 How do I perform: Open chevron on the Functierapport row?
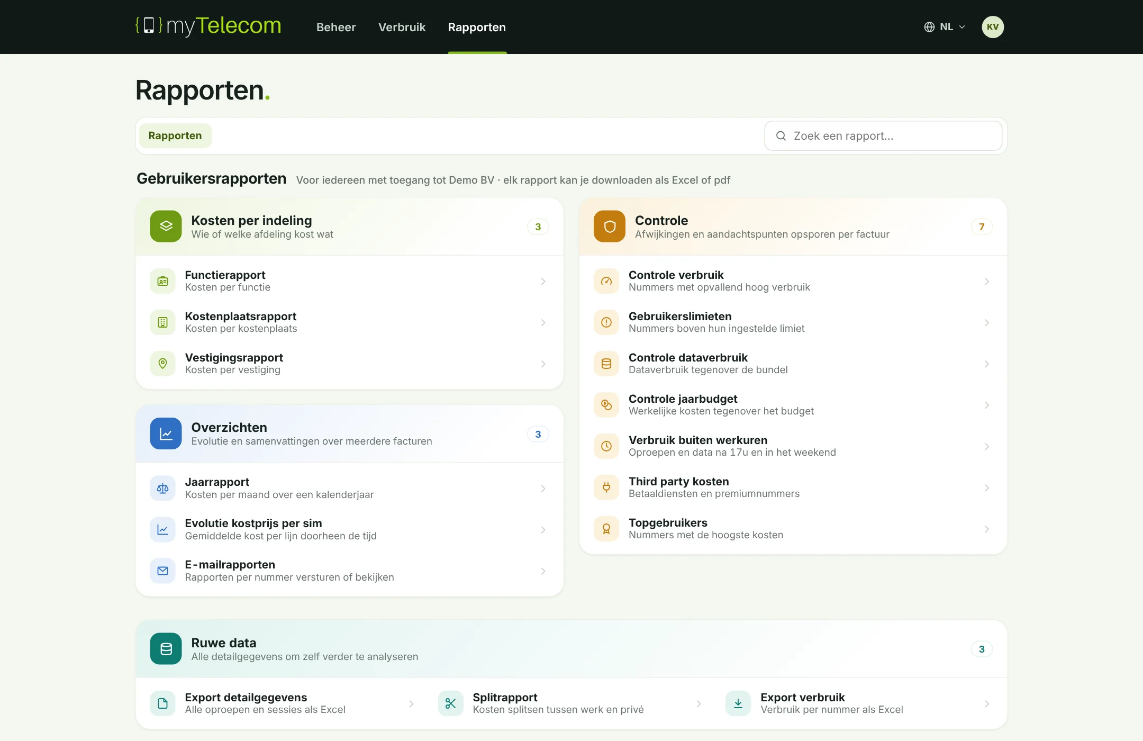pos(543,282)
